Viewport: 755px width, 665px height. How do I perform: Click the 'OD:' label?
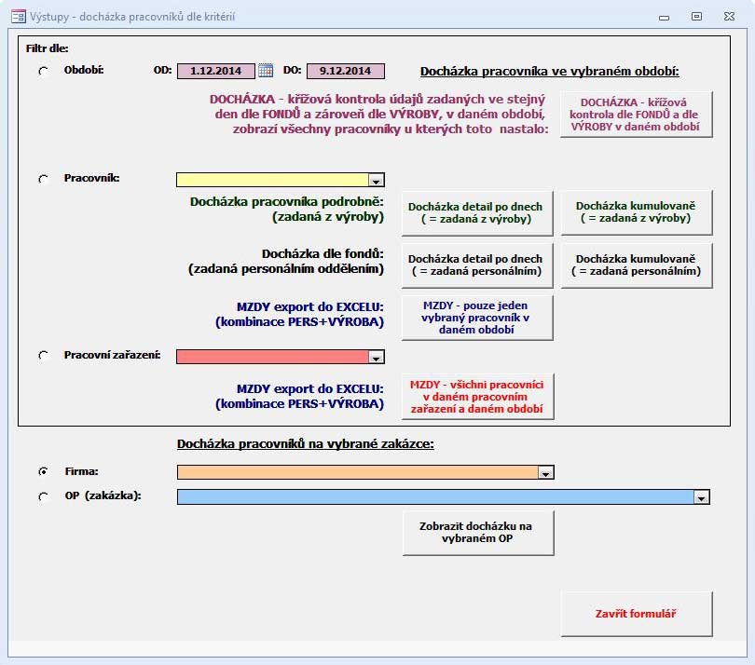(163, 70)
